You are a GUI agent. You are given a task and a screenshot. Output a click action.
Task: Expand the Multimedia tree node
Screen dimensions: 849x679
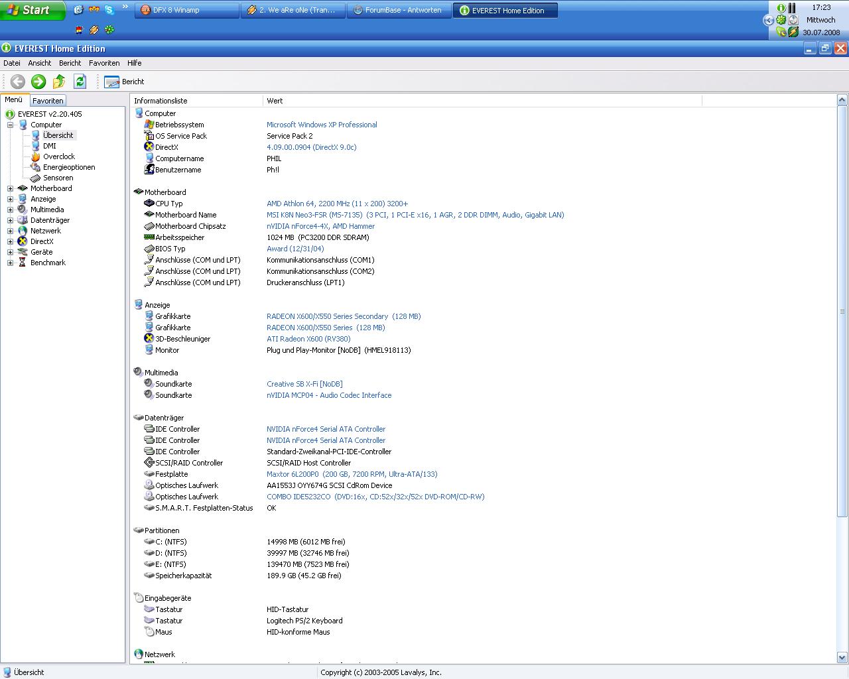click(x=10, y=210)
